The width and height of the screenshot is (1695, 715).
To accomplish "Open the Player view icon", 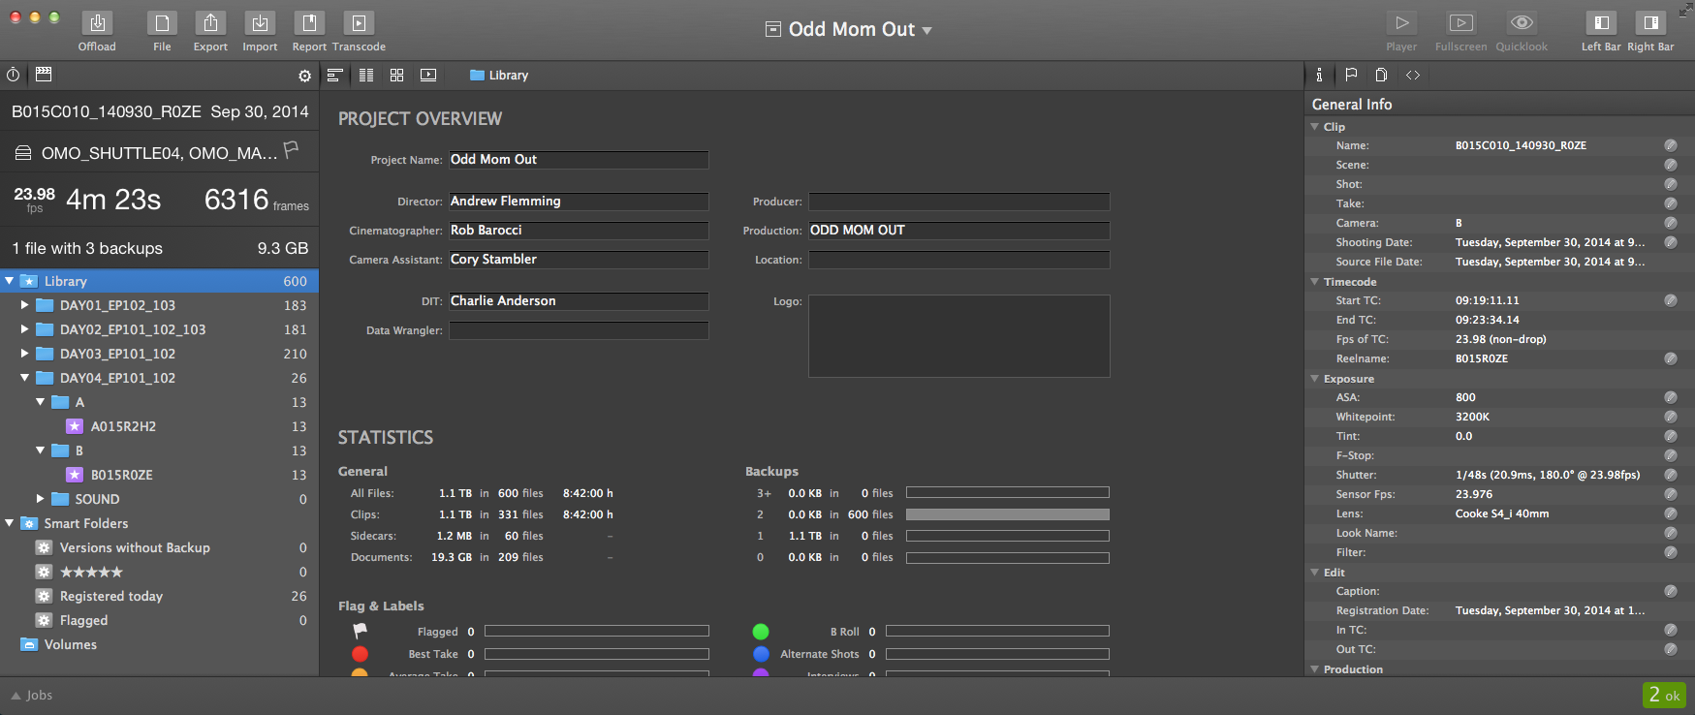I will point(1401,23).
